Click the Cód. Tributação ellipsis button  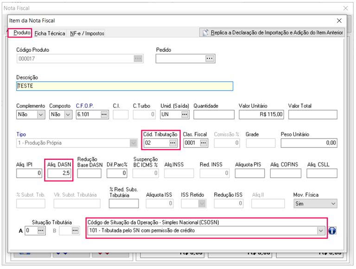click(172, 144)
